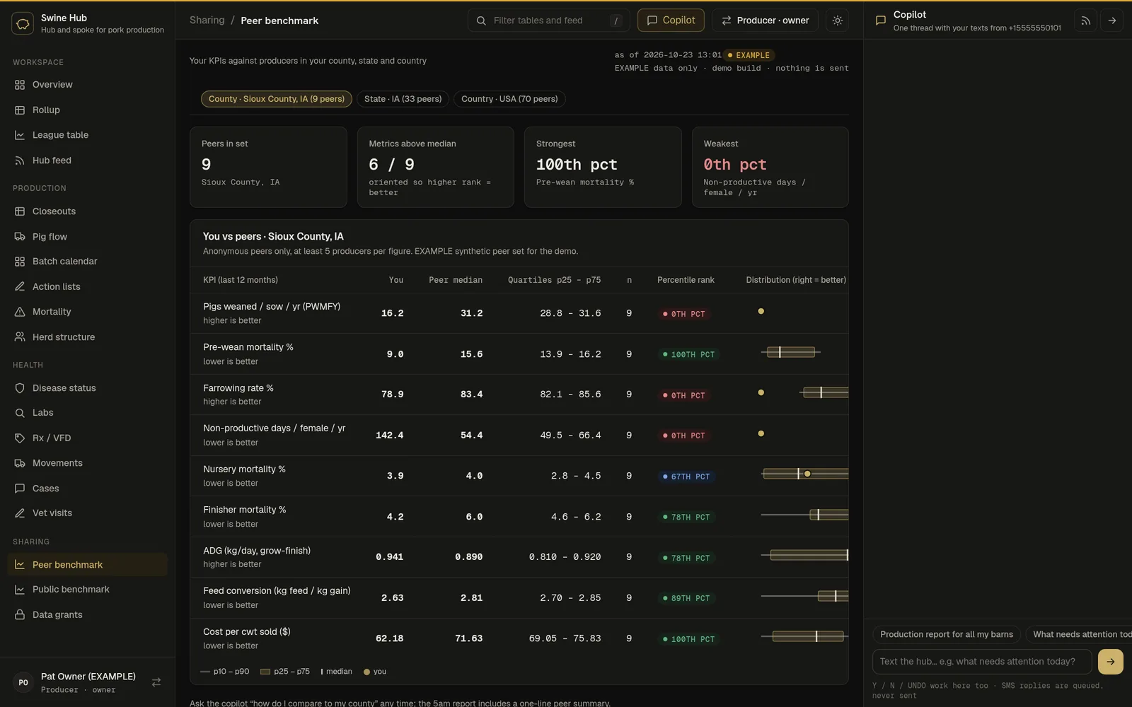Open Public benchmark
Screen dimensions: 1132x707
88,590
